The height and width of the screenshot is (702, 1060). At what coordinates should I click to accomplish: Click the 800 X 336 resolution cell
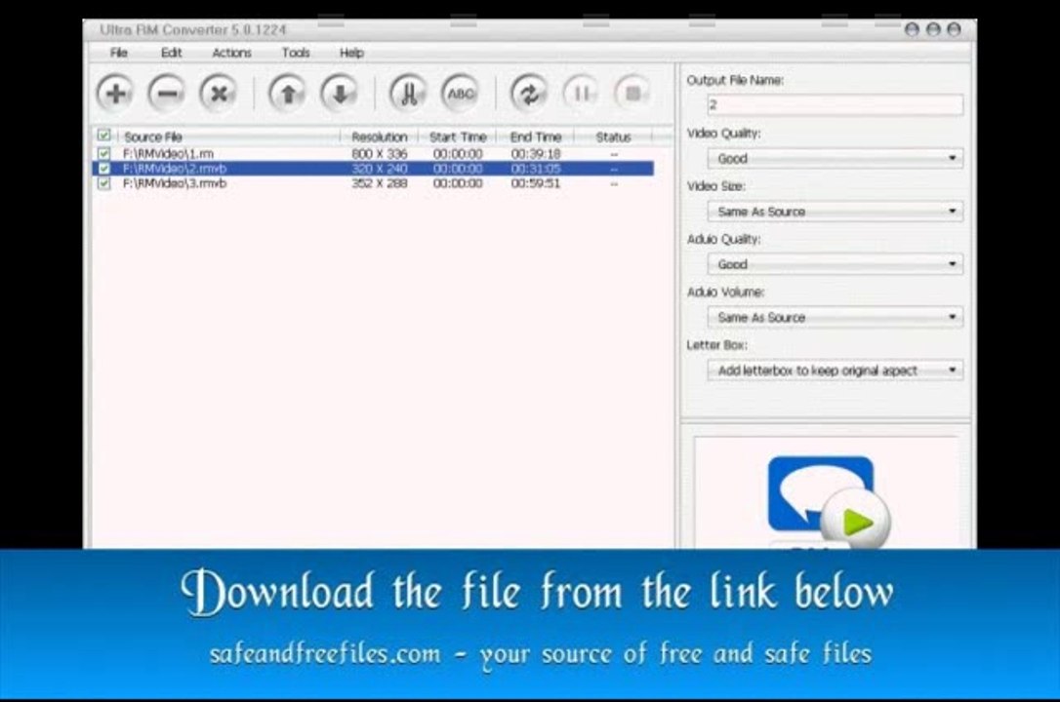tap(380, 154)
